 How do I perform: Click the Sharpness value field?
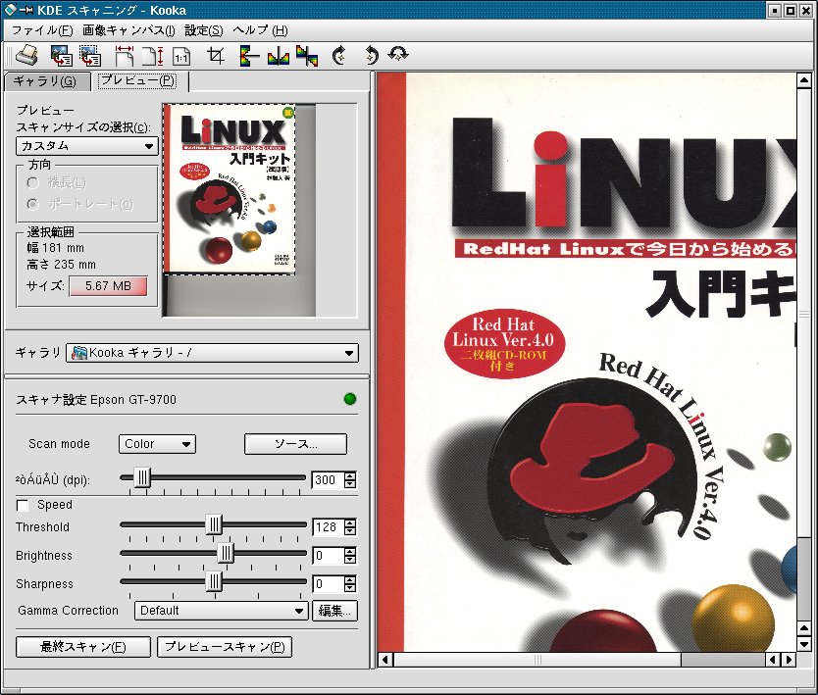pos(329,583)
